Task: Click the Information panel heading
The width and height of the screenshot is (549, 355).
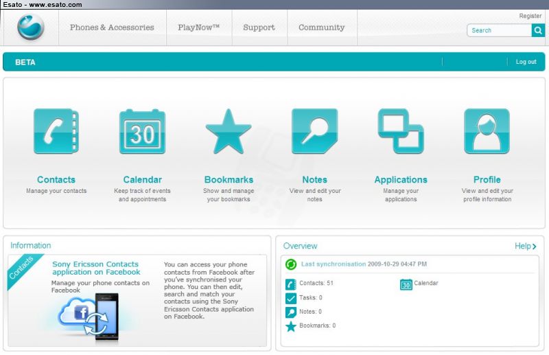Action: click(30, 245)
